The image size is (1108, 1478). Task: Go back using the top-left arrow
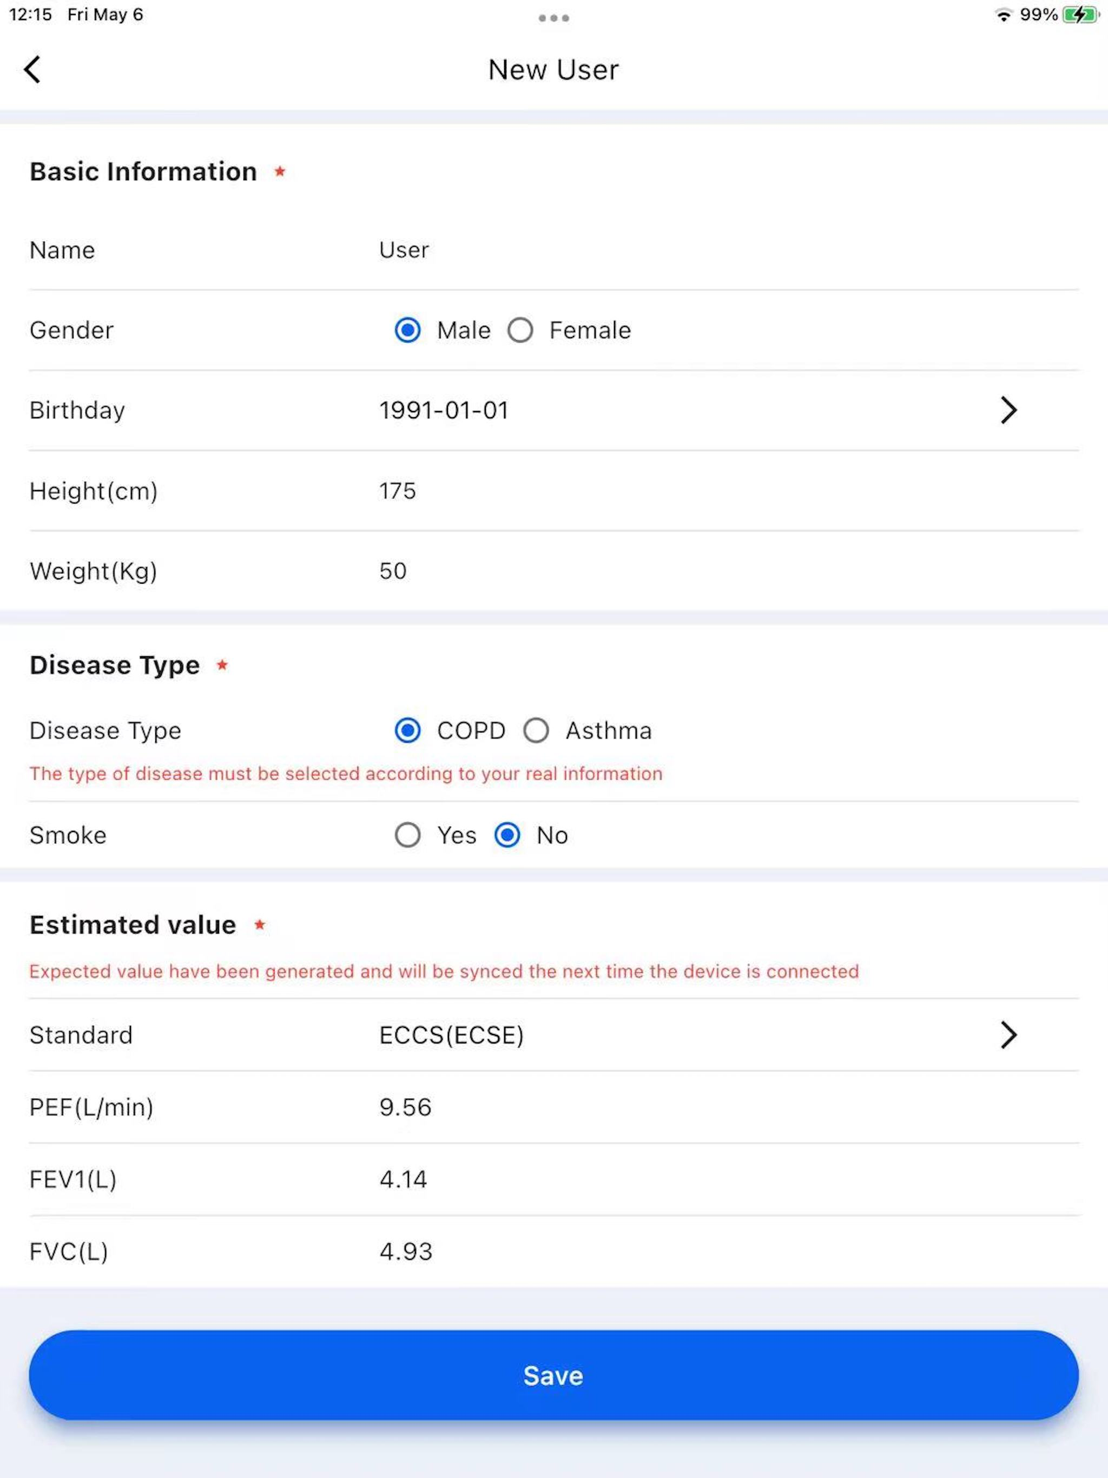[32, 69]
